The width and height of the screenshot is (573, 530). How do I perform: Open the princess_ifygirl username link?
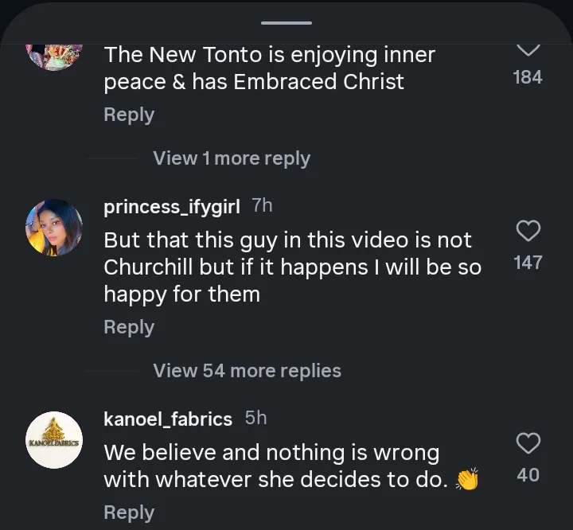pyautogui.click(x=172, y=207)
